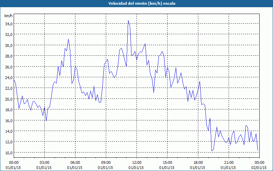Pick the '24,0' y-axis tick label
The height and width of the screenshot is (171, 273).
(x=9, y=77)
